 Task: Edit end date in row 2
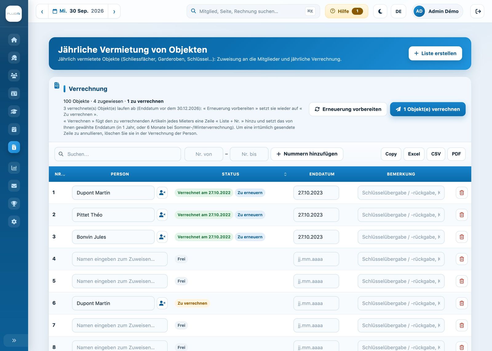[x=316, y=215]
